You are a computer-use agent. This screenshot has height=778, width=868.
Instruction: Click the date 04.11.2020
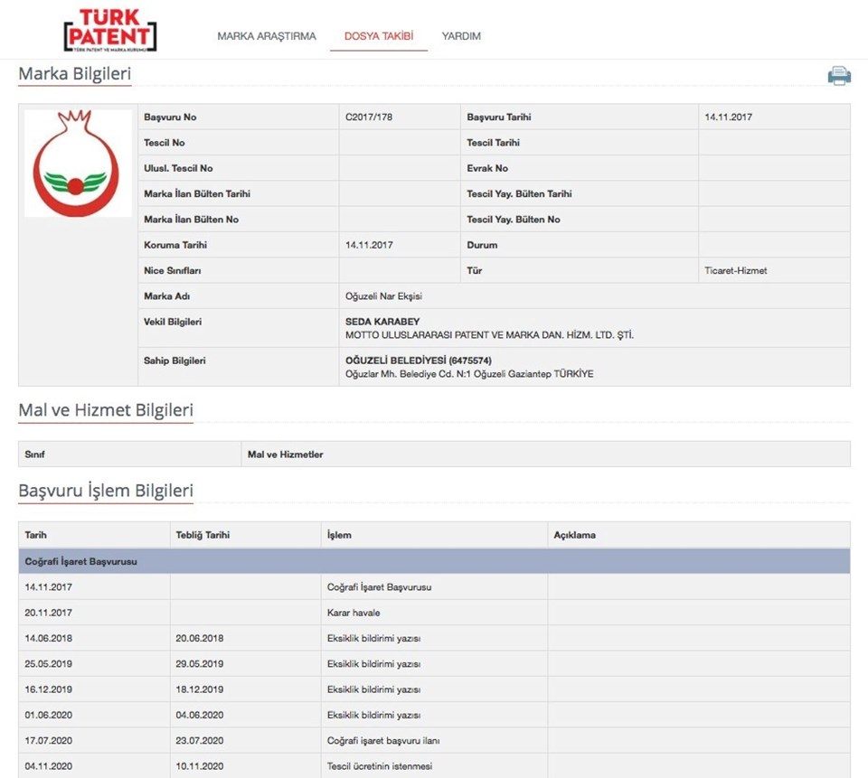pyautogui.click(x=48, y=766)
